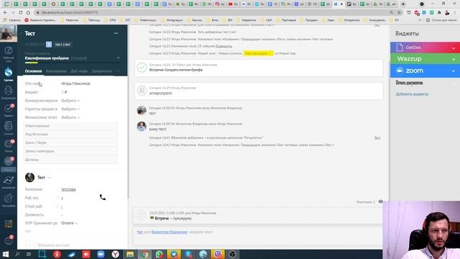The width and height of the screenshot is (460, 259).
Task: Bookmark page with the star icon
Action: 399,13
